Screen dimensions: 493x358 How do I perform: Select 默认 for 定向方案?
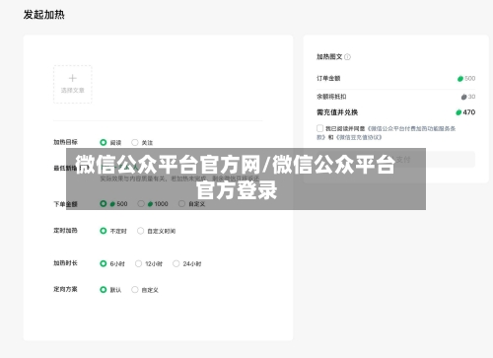tap(104, 290)
